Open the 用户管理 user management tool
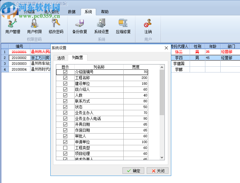The image size is (240, 183). (13, 26)
